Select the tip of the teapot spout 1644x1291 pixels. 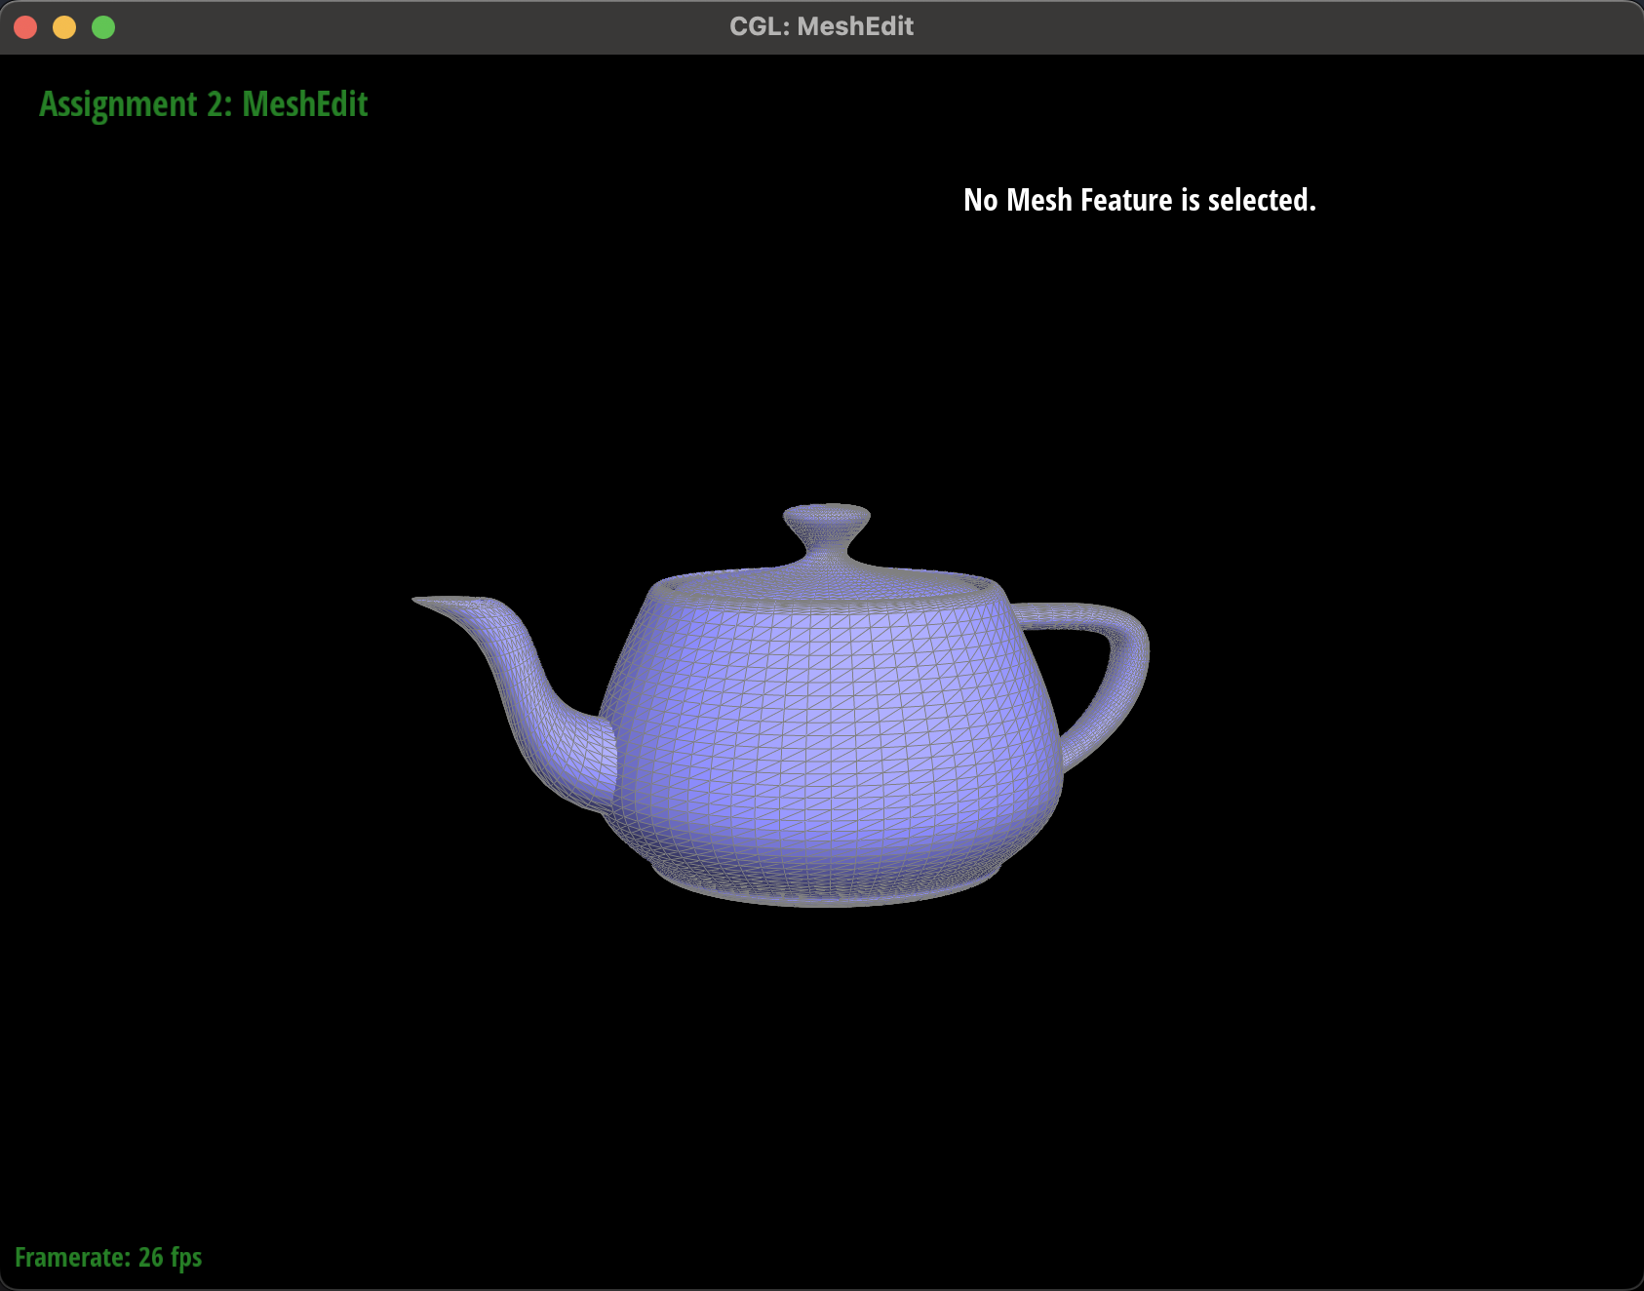coord(421,601)
